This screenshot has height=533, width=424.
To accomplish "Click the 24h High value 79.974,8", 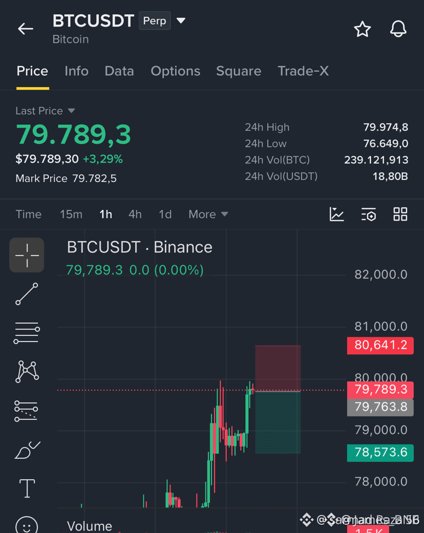I will tap(386, 127).
